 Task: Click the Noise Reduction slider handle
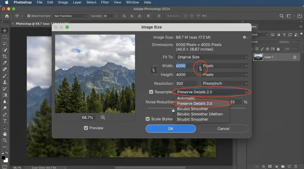[173, 110]
